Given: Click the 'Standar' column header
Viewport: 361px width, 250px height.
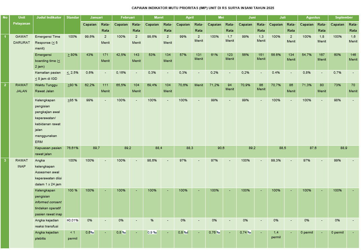Looking at the screenshot, I should [x=73, y=17].
